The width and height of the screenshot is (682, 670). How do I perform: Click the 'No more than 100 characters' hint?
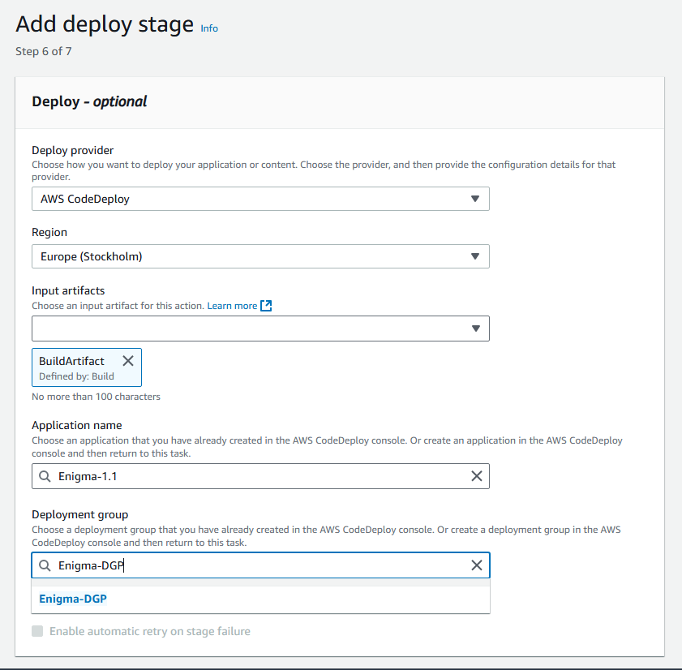[97, 397]
